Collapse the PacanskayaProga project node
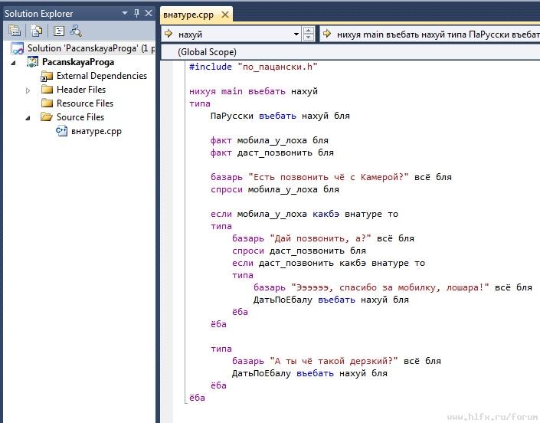540x423 pixels. [x=14, y=62]
